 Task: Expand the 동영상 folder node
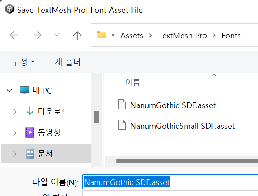15,133
